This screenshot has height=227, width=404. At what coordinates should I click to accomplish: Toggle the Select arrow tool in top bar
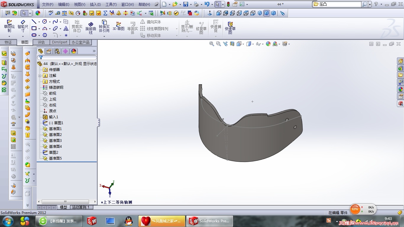217,4
